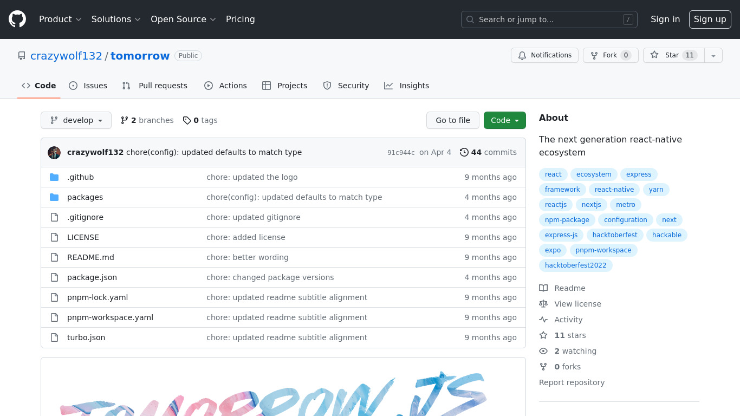This screenshot has width=740, height=416.
Task: Click the tag icon next to 0 tags
Action: click(187, 120)
